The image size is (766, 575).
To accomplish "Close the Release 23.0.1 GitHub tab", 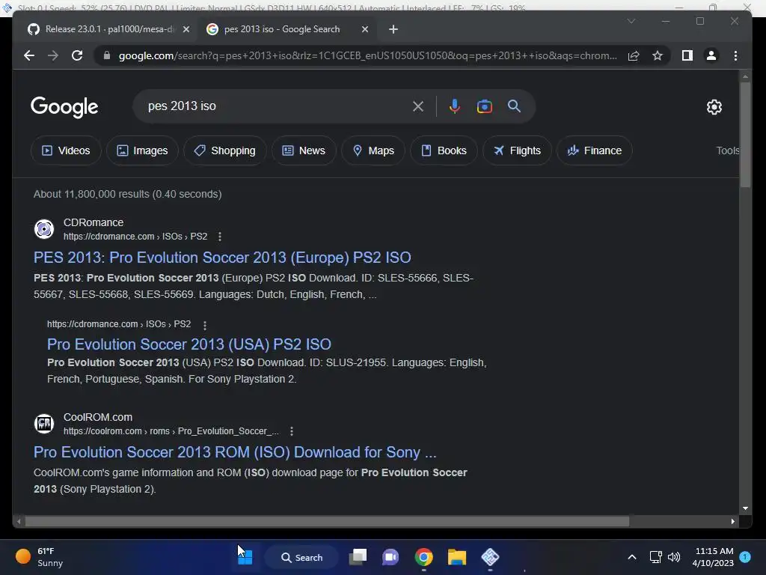I will click(x=186, y=29).
